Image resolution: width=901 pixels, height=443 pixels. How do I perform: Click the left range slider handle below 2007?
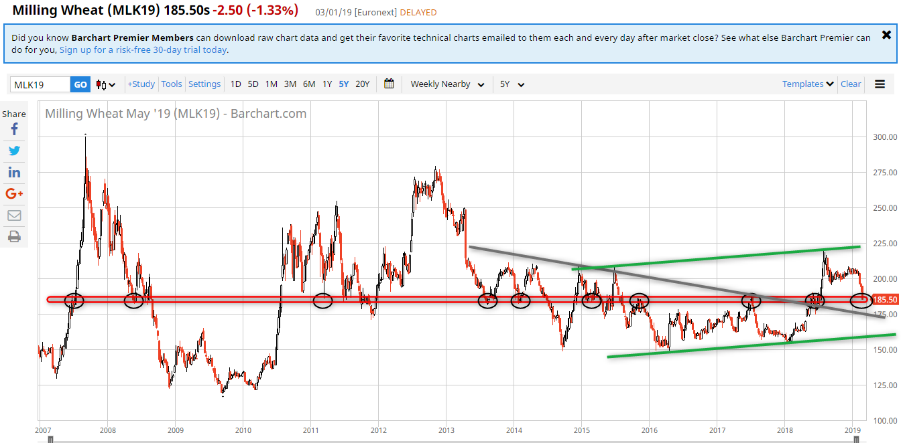[x=50, y=439]
